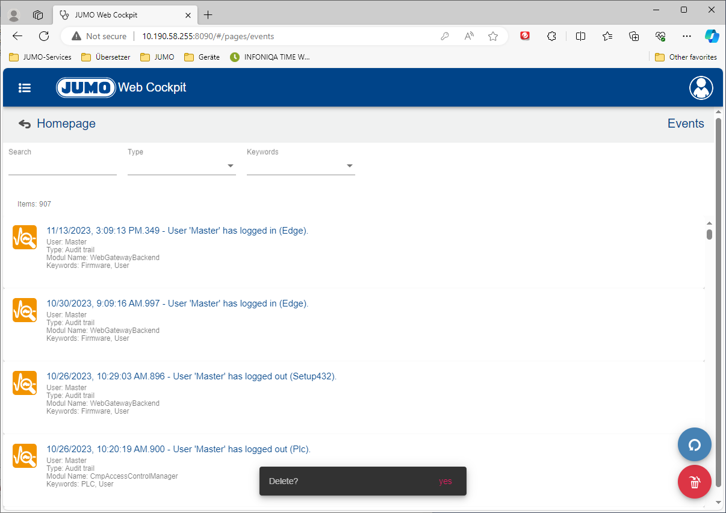
Task: Click audit icon for Plc logout event
Action: pyautogui.click(x=25, y=456)
